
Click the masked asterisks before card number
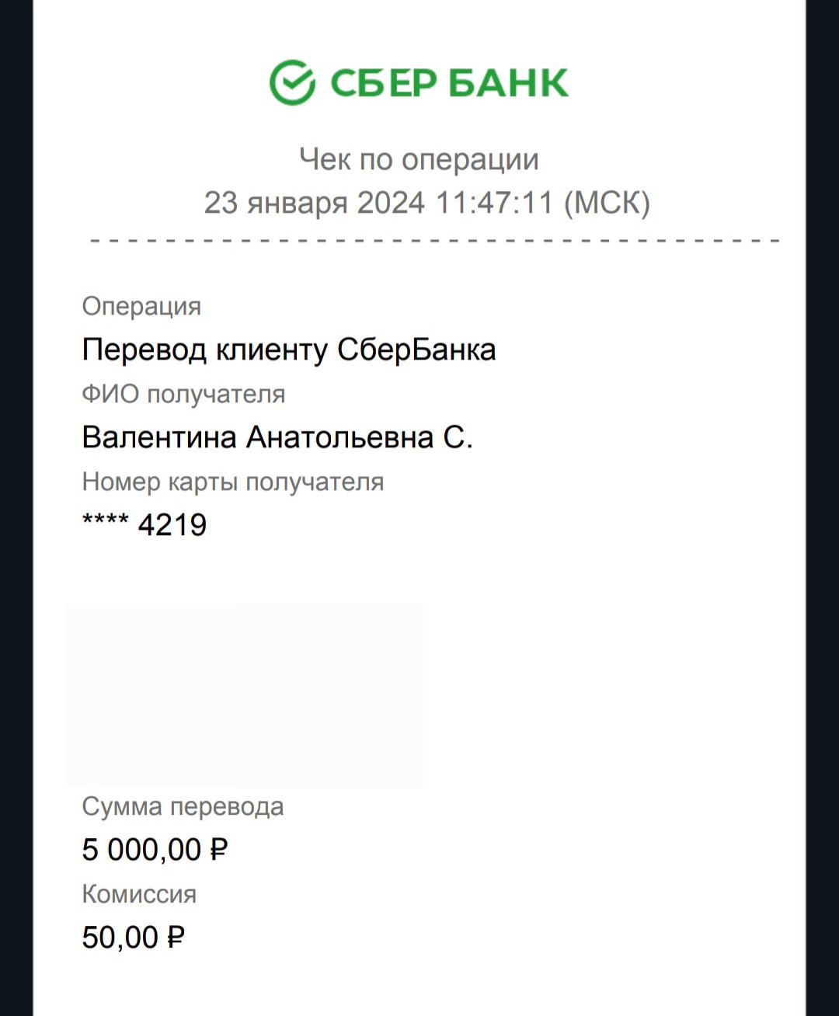tap(105, 522)
